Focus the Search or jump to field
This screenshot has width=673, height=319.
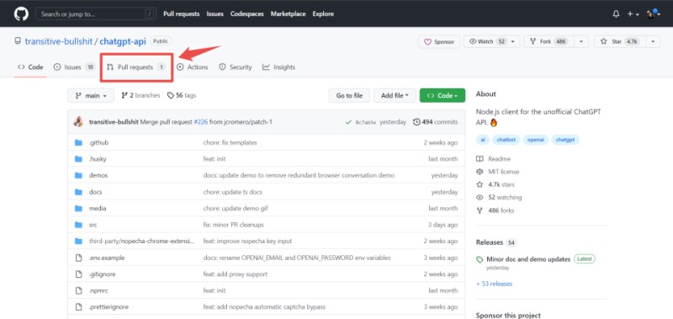point(96,14)
